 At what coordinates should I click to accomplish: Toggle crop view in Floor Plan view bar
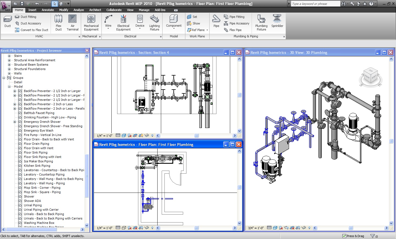point(135,228)
